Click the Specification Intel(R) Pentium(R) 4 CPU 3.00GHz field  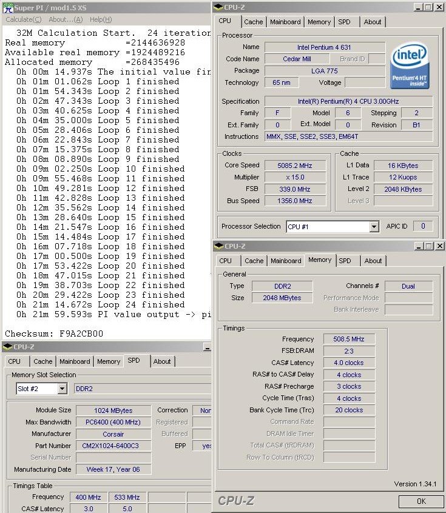(x=348, y=101)
